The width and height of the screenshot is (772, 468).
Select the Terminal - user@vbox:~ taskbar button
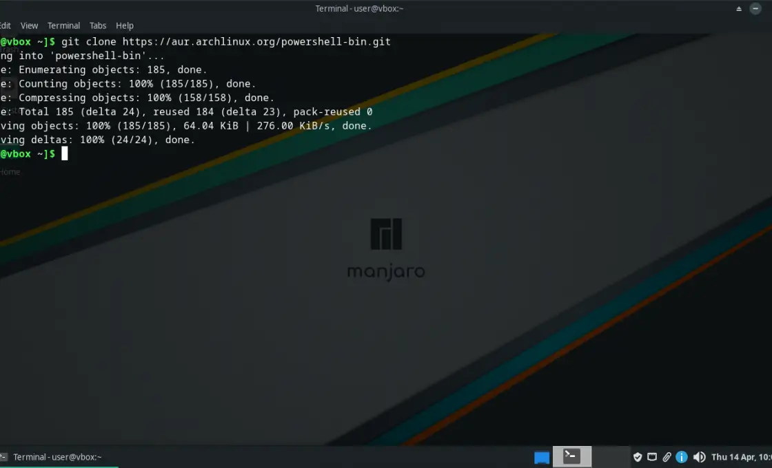tap(58, 457)
